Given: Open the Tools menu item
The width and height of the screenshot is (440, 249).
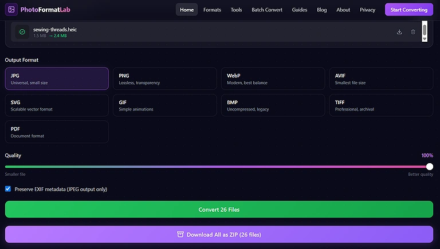Looking at the screenshot, I should coord(236,10).
